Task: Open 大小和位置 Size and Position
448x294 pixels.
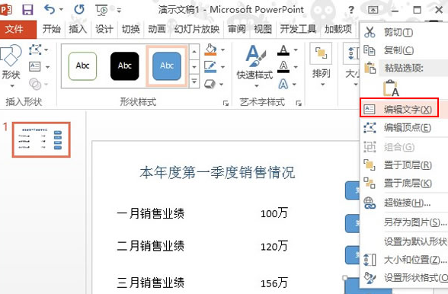Action: coord(404,260)
